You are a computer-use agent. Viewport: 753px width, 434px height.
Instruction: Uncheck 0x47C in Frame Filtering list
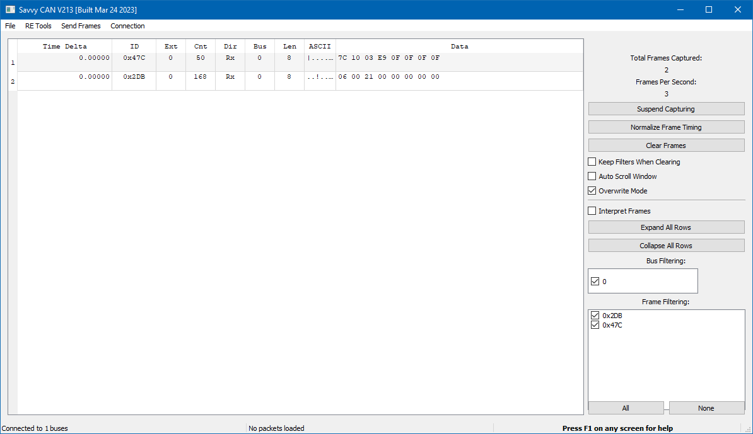(595, 325)
